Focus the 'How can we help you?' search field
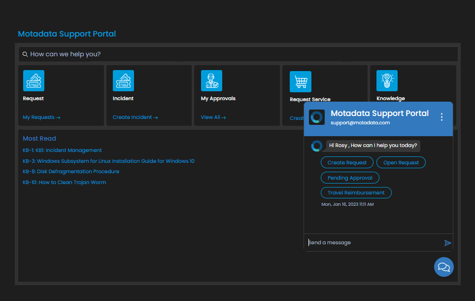The width and height of the screenshot is (475, 301). click(238, 54)
